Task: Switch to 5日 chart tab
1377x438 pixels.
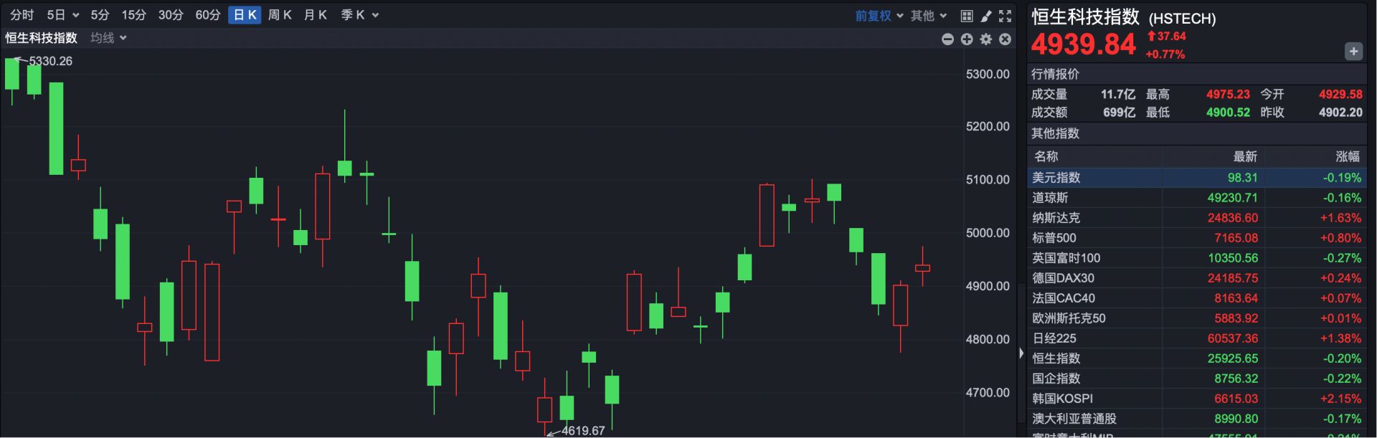Action: (x=56, y=15)
